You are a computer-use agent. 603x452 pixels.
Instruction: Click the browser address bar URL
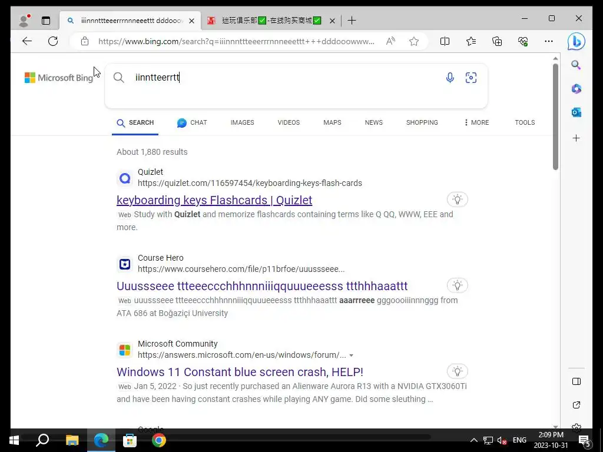coord(236,42)
